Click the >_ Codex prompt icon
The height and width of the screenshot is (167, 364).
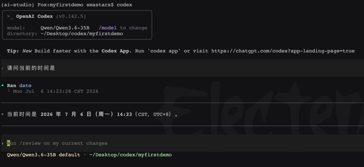pos(10,16)
